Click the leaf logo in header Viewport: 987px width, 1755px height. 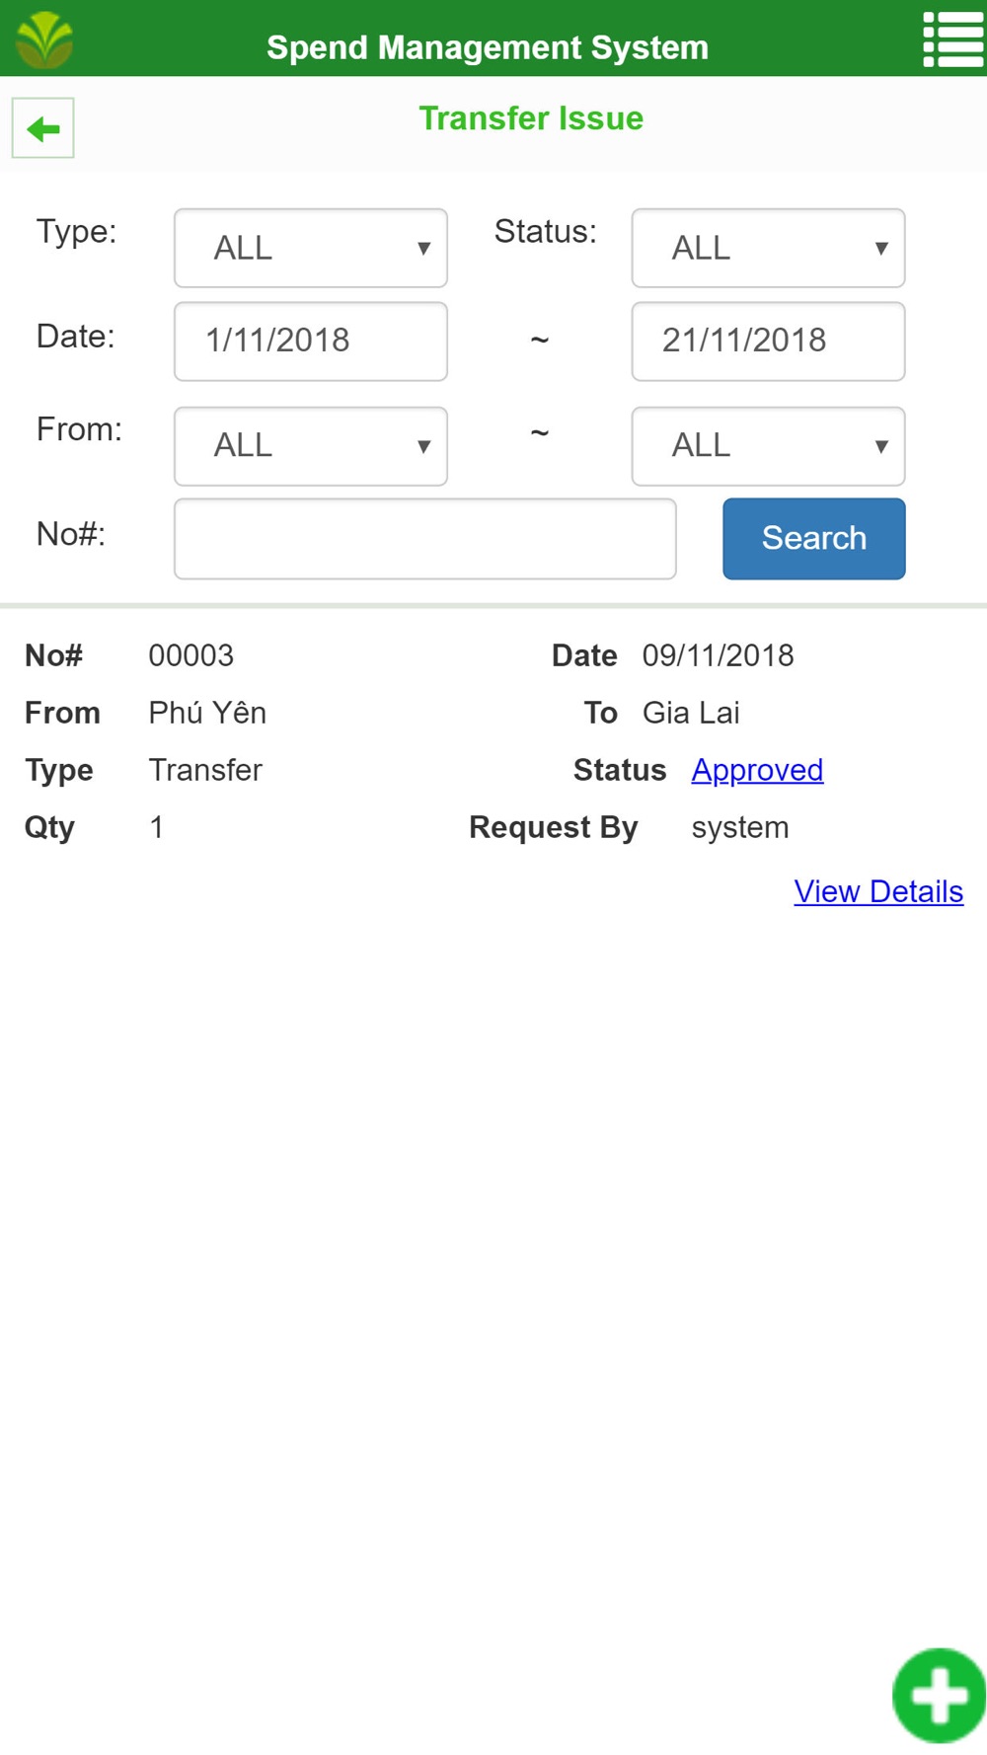[44, 39]
